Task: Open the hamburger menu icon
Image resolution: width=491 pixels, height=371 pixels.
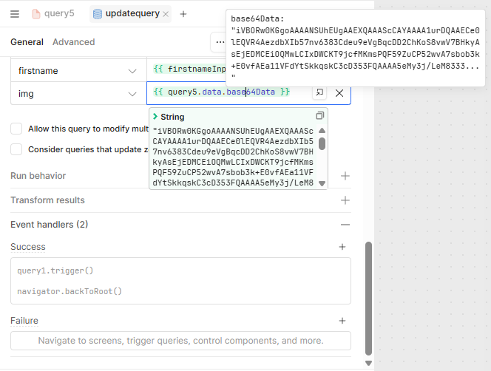Action: pos(15,14)
